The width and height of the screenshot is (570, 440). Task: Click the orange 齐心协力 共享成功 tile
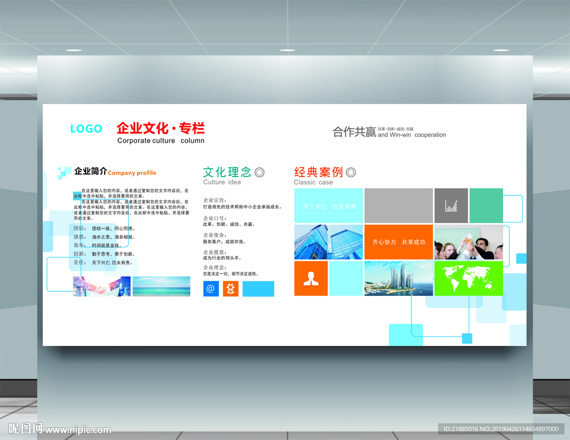tap(399, 242)
